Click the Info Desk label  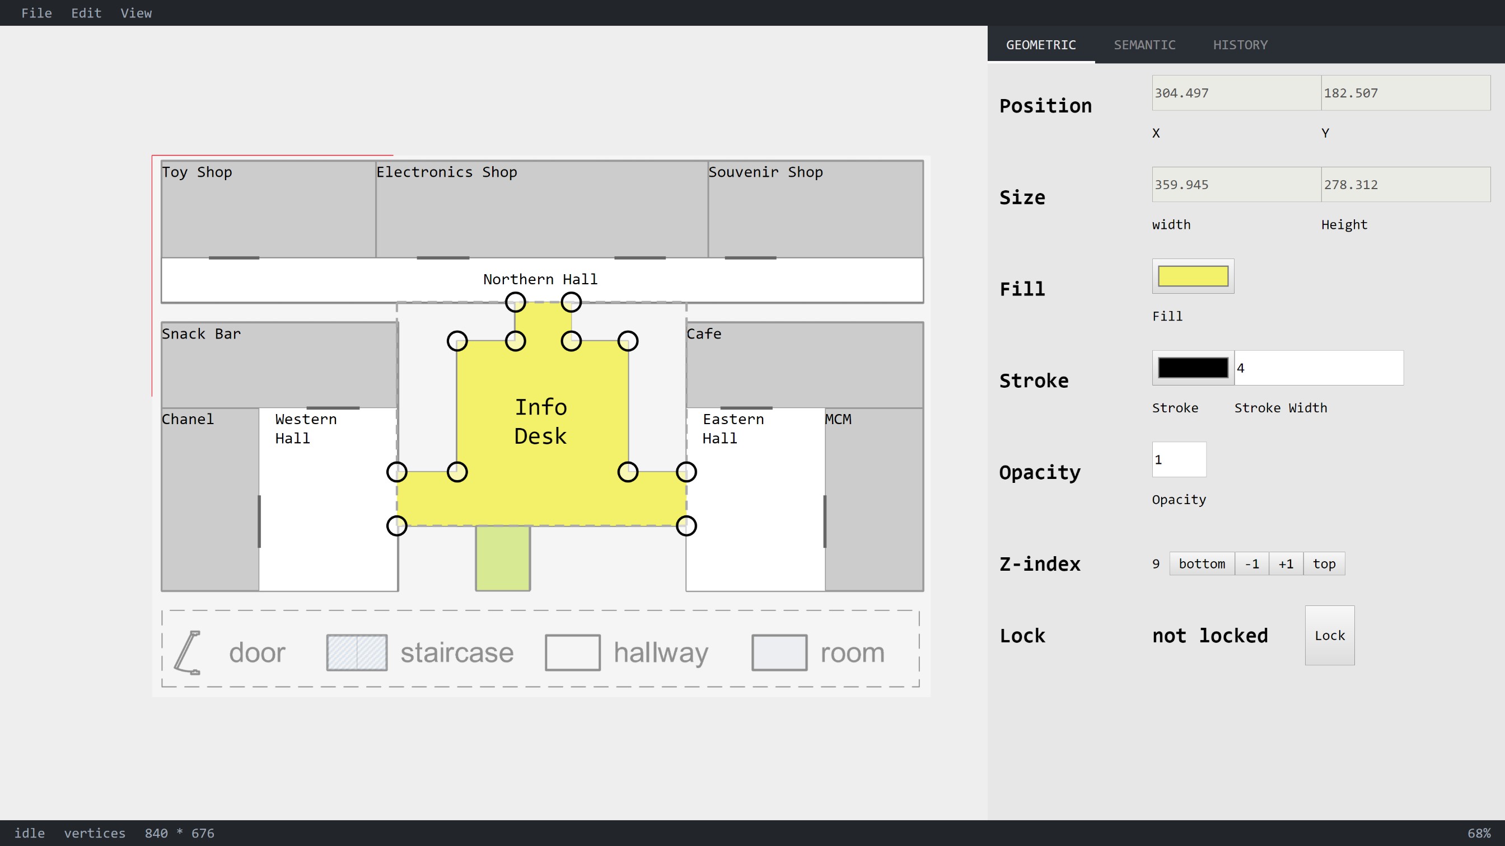click(540, 421)
